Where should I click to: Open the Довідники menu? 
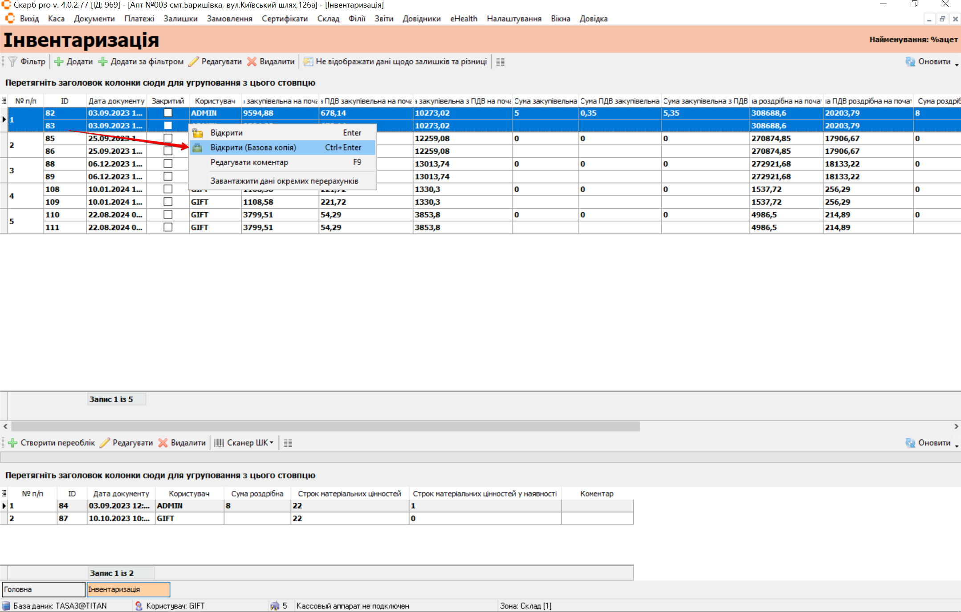click(421, 19)
